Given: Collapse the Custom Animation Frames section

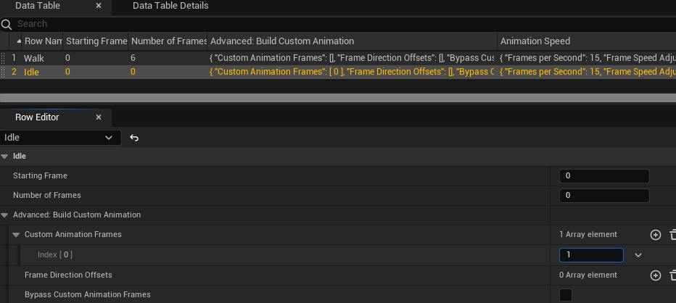Looking at the screenshot, I should pos(16,234).
